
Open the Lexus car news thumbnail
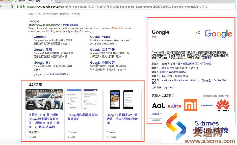point(44,100)
